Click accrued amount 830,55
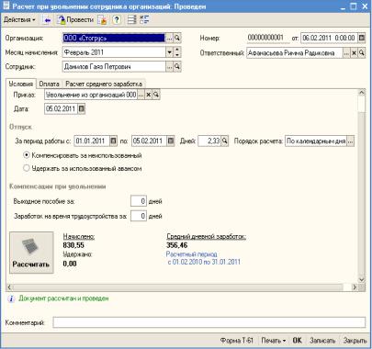372x349 pixels. click(x=73, y=245)
